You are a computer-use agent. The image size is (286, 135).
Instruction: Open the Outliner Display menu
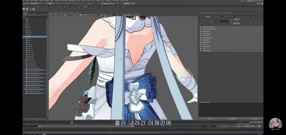[25, 14]
